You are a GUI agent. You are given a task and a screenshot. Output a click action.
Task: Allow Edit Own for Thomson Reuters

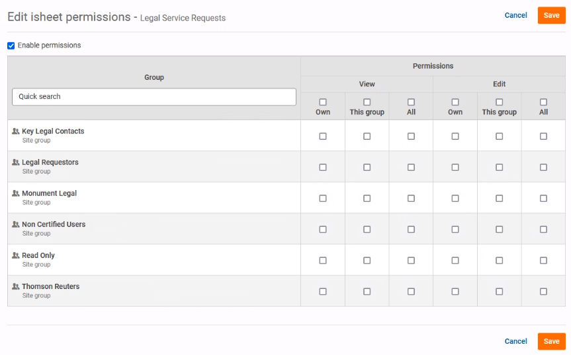pos(455,292)
